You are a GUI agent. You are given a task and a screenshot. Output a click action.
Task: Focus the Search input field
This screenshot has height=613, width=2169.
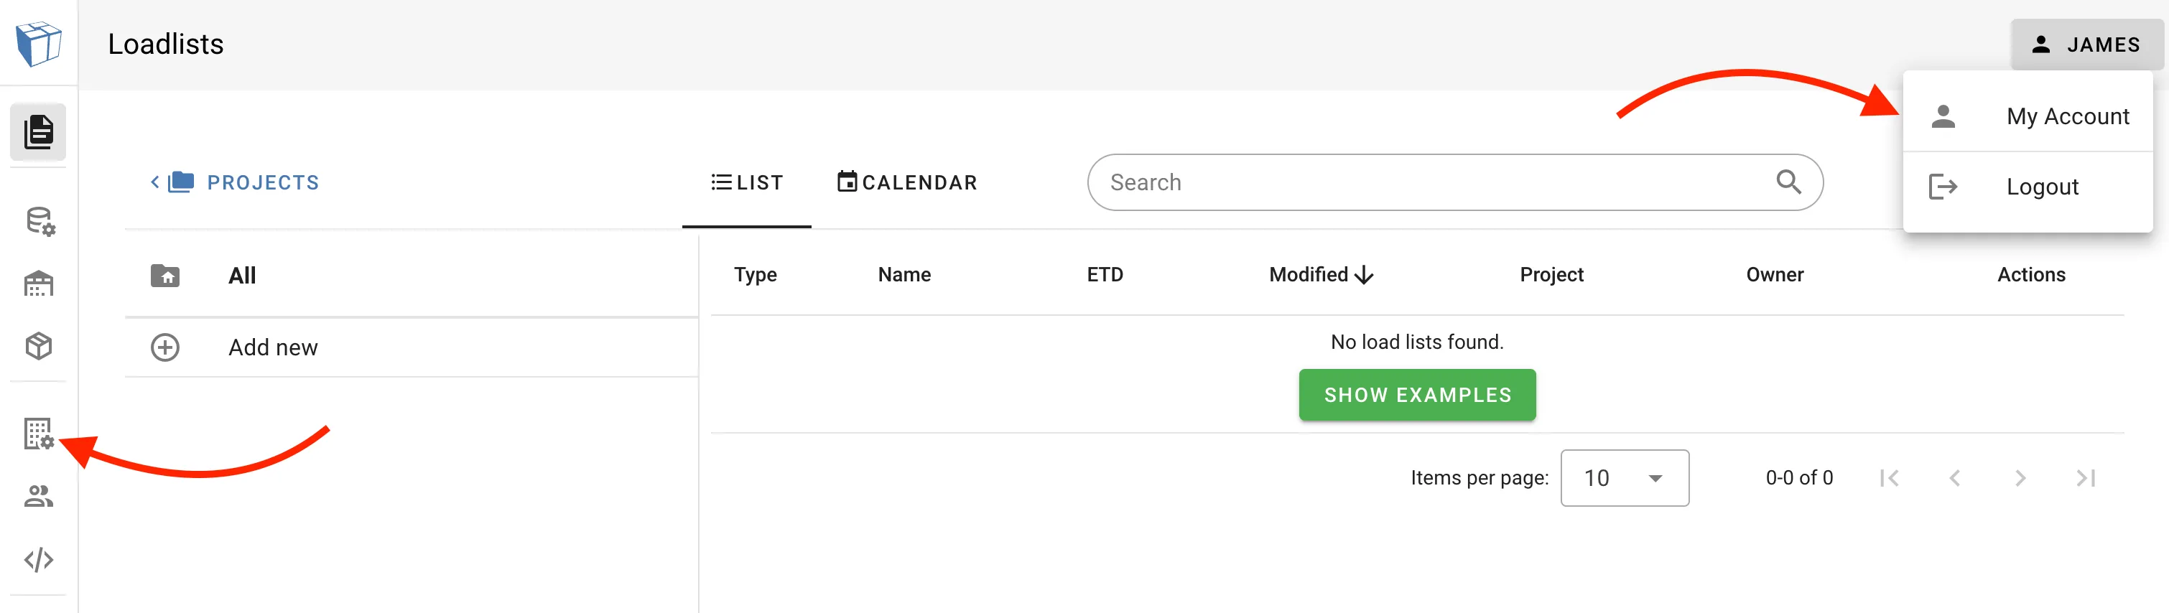point(1431,183)
